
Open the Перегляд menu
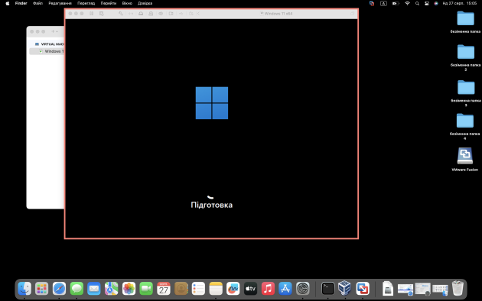tap(86, 3)
